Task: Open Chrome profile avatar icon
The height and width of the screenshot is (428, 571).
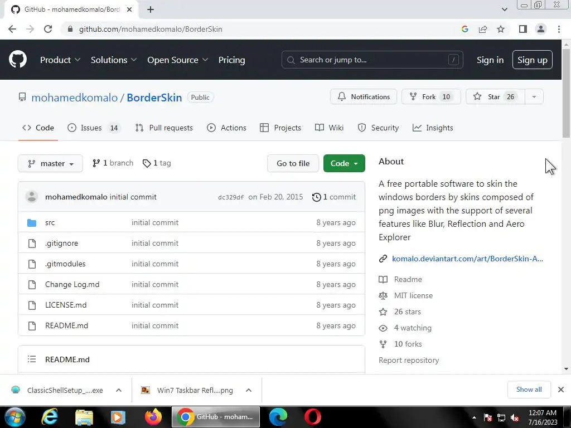Action: [541, 29]
